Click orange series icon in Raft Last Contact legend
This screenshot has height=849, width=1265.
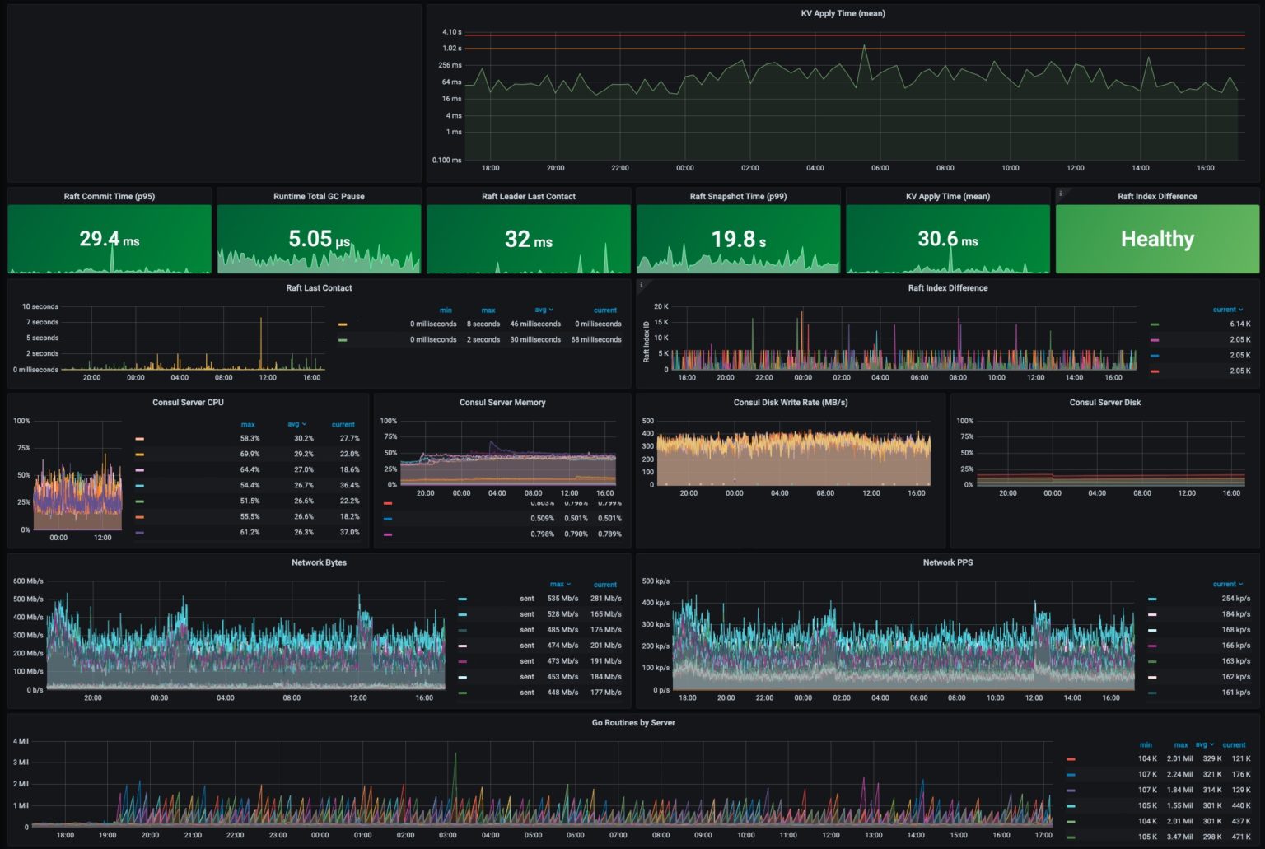(x=343, y=324)
